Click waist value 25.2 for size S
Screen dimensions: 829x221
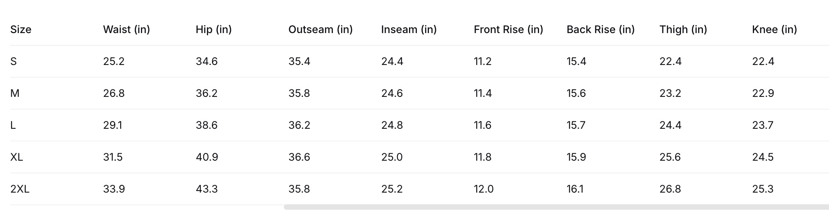pyautogui.click(x=114, y=61)
